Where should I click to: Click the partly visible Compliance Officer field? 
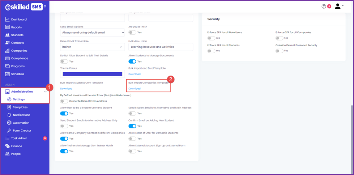pyautogui.click(x=93, y=18)
